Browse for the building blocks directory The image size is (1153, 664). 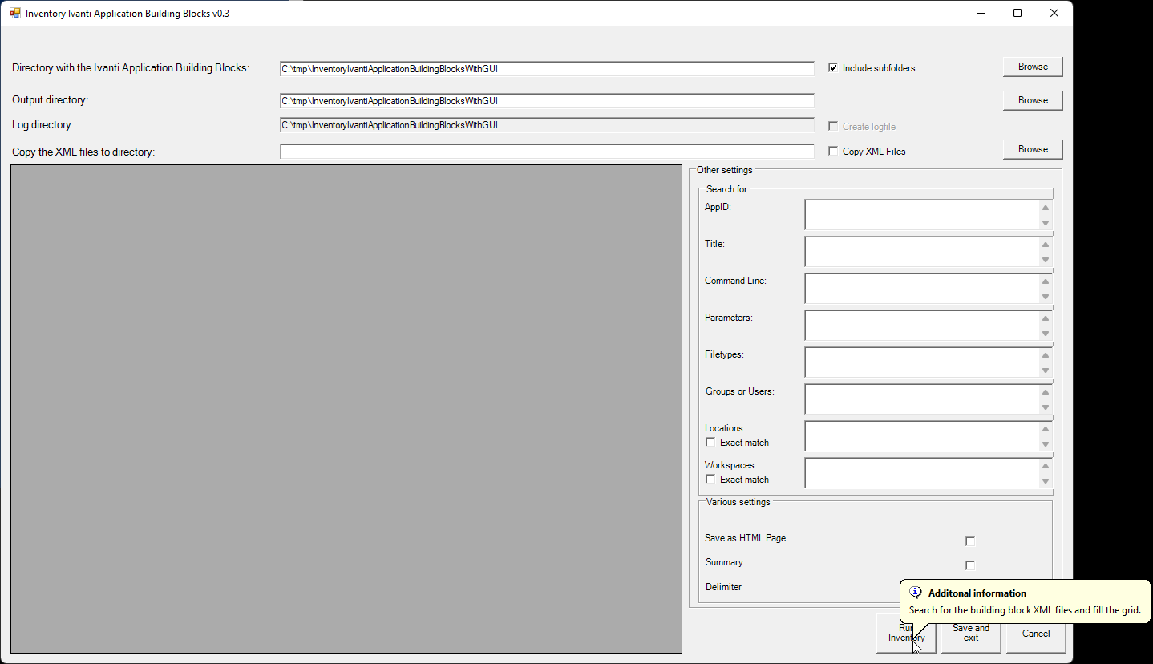1032,67
